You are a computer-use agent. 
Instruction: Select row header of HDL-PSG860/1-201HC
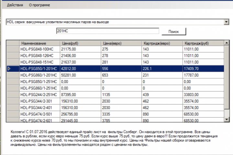point(13,75)
